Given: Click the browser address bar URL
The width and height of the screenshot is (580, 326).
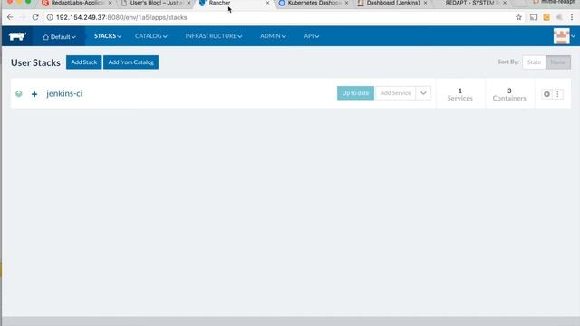Looking at the screenshot, I should (x=121, y=17).
